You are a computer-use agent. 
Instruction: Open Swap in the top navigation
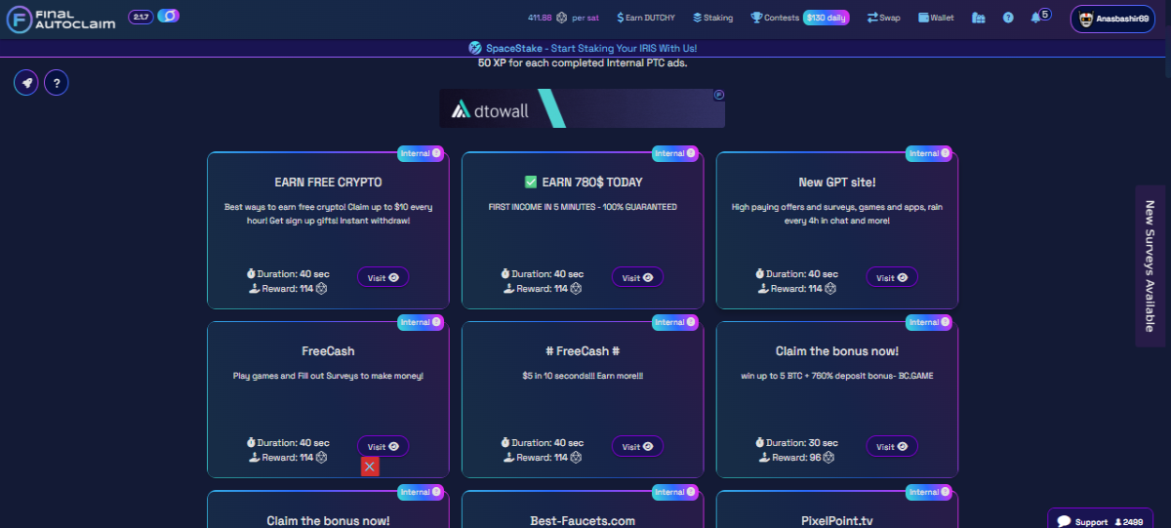pyautogui.click(x=884, y=18)
